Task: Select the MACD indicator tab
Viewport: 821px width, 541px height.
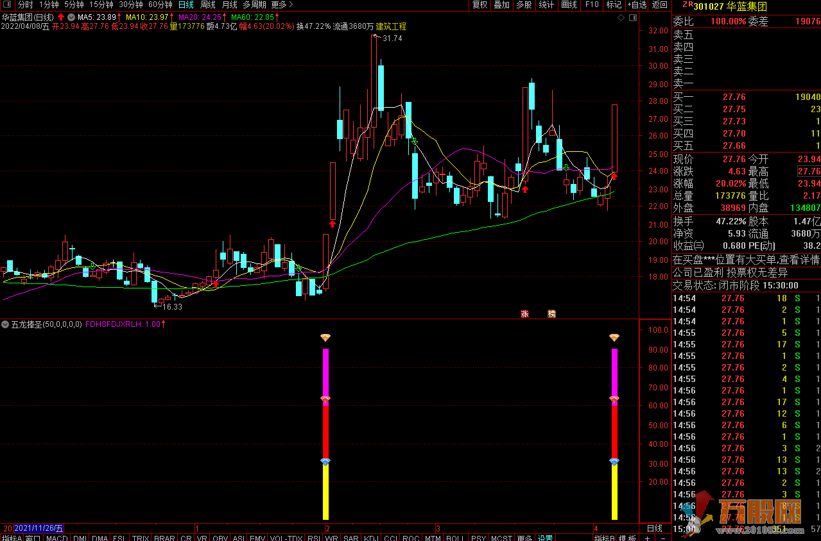Action: [57, 538]
